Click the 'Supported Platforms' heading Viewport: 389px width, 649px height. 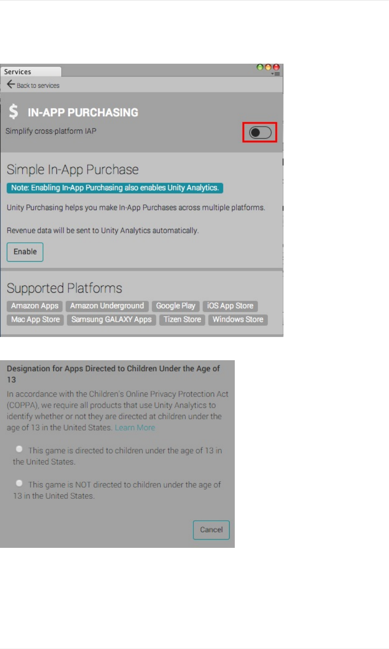pyautogui.click(x=65, y=288)
